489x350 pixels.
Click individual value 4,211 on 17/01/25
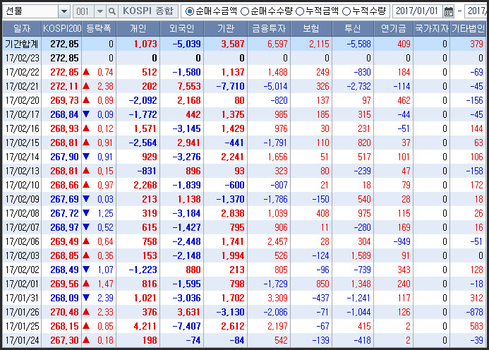pos(145,326)
